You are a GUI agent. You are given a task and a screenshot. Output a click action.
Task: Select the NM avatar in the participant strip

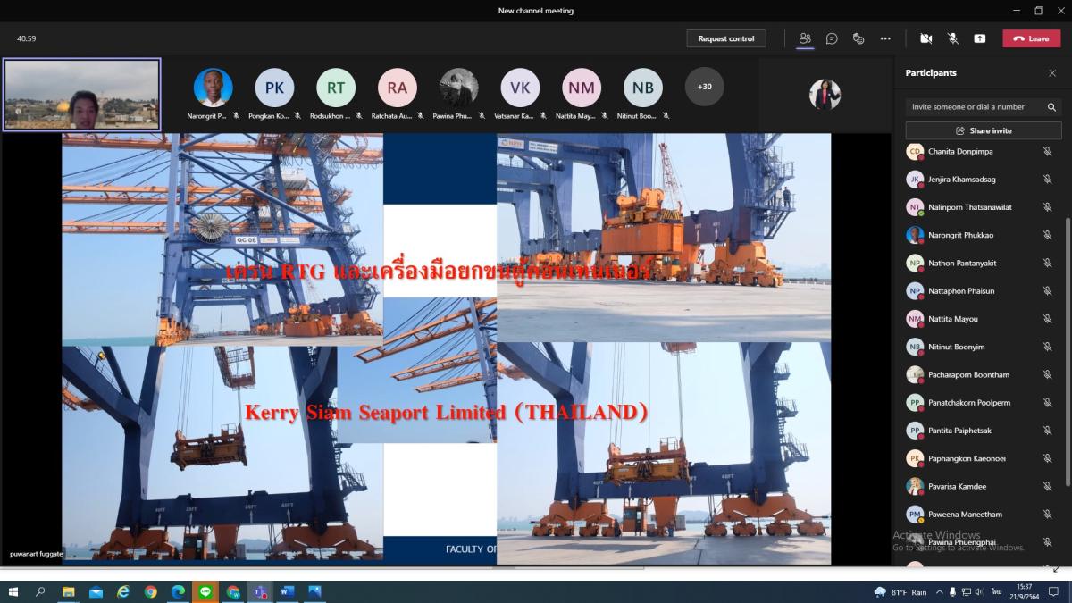click(x=582, y=88)
